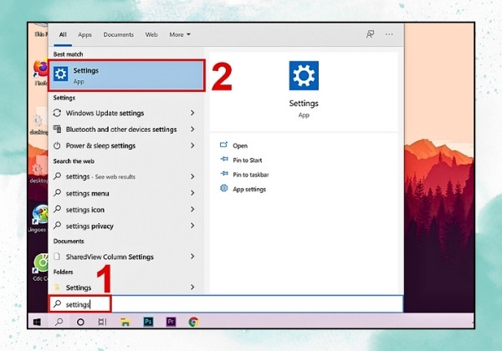Expand 'settings privacy' web result chevron
This screenshot has height=351, width=502.
(192, 226)
